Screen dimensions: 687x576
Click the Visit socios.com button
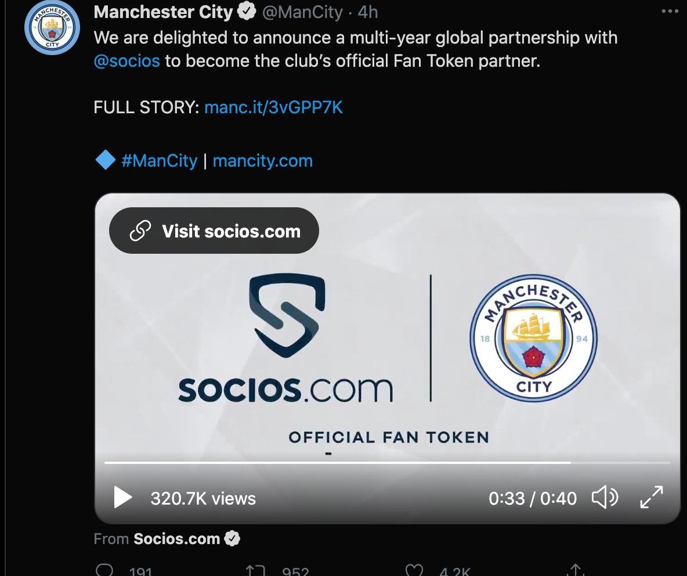coord(214,231)
